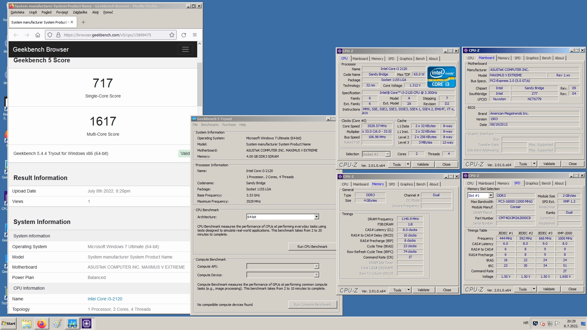Select CPU-Z taskbar icon

pyautogui.click(x=87, y=323)
